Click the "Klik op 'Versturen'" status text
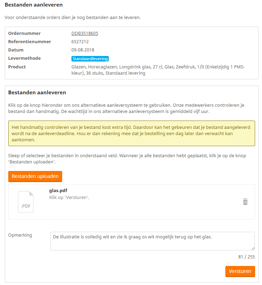262x285 pixels. [x=69, y=198]
